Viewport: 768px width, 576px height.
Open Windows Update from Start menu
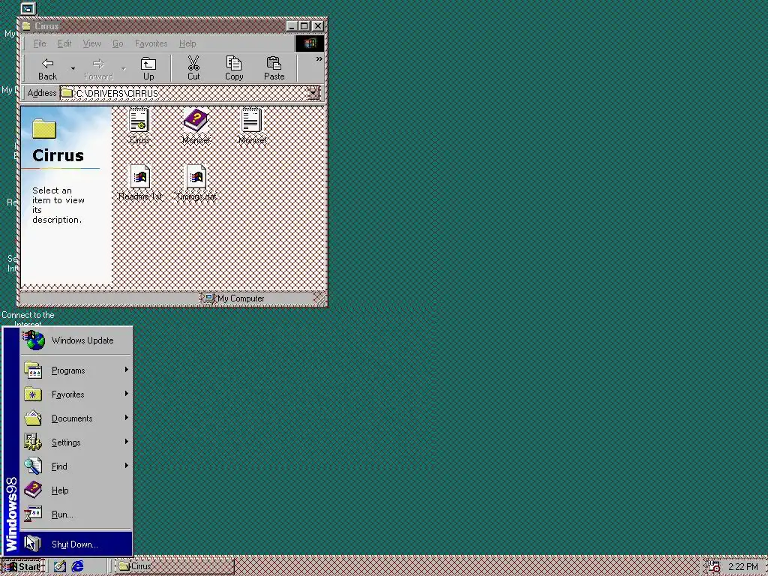point(76,340)
